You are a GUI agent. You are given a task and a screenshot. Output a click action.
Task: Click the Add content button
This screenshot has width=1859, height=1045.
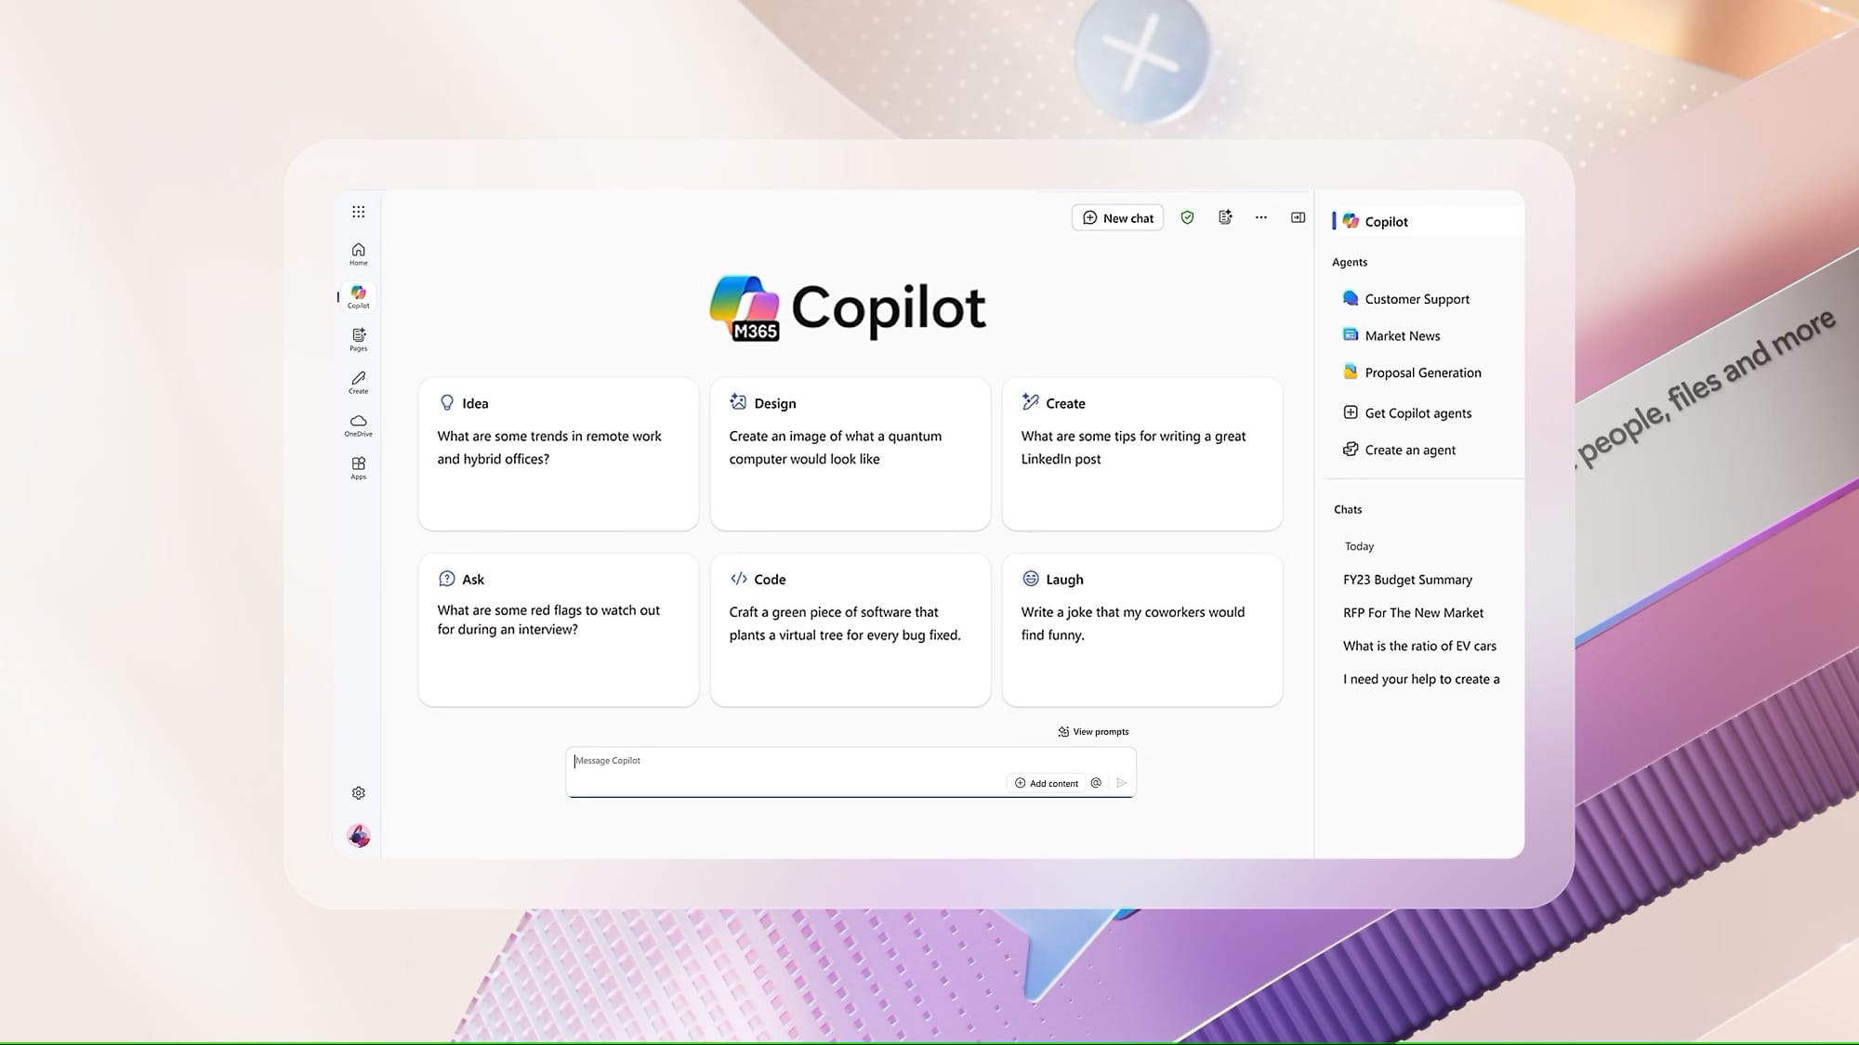[x=1047, y=783]
